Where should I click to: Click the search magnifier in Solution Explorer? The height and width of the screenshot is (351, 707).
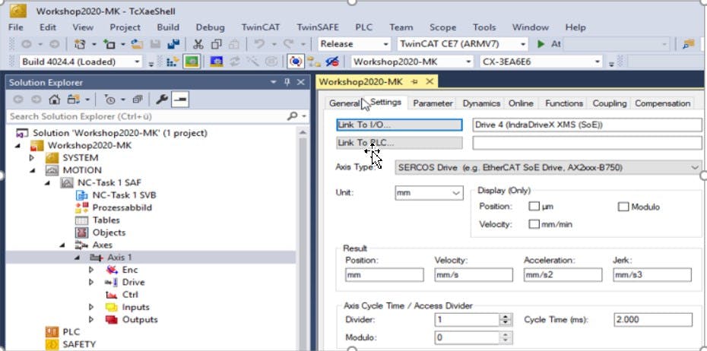[x=292, y=116]
